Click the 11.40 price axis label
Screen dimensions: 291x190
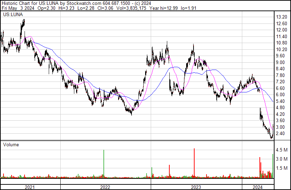(x=282, y=36)
